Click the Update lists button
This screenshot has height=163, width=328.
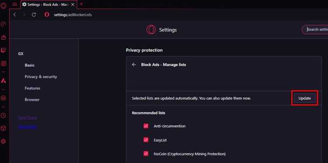pos(304,98)
